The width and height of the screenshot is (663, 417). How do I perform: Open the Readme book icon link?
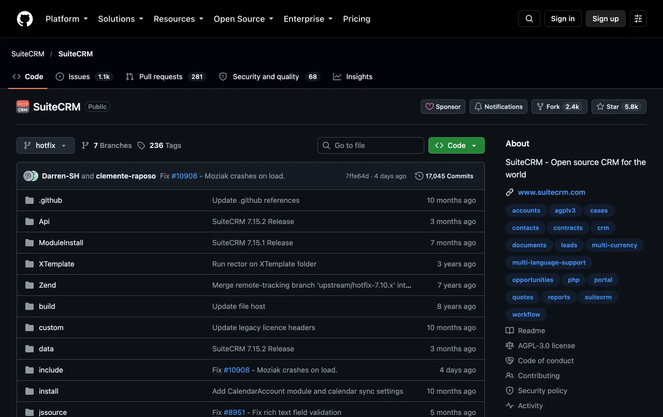510,331
